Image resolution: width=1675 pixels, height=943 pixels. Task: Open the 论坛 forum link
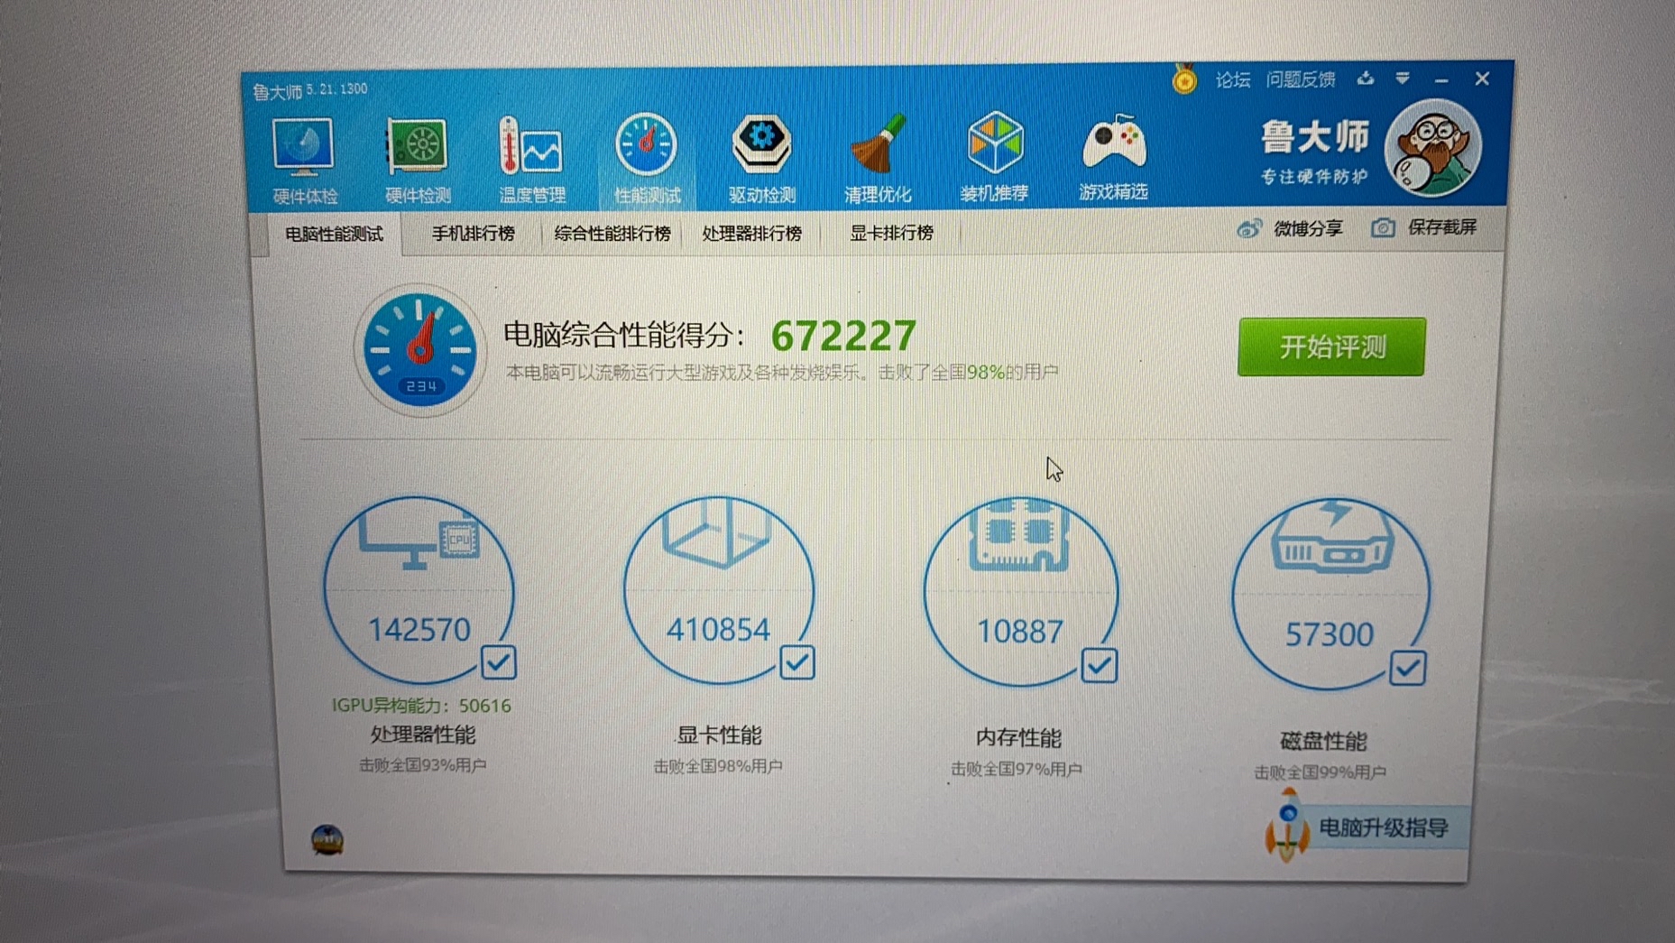[x=1232, y=80]
